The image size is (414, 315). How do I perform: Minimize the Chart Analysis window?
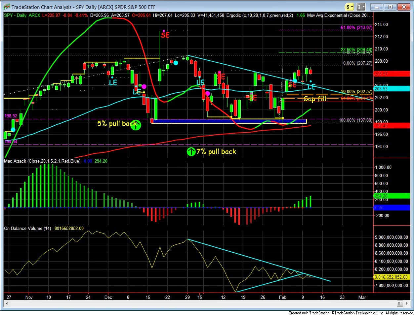tap(377, 7)
